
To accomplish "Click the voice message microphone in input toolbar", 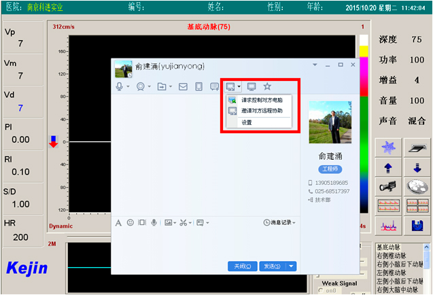I will pyautogui.click(x=154, y=222).
